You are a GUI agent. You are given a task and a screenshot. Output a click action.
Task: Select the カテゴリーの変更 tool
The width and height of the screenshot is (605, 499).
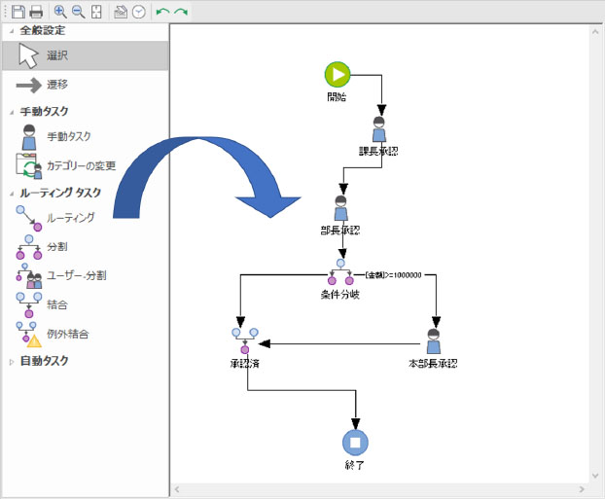point(85,164)
